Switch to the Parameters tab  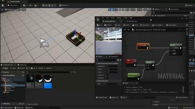[113, 57]
